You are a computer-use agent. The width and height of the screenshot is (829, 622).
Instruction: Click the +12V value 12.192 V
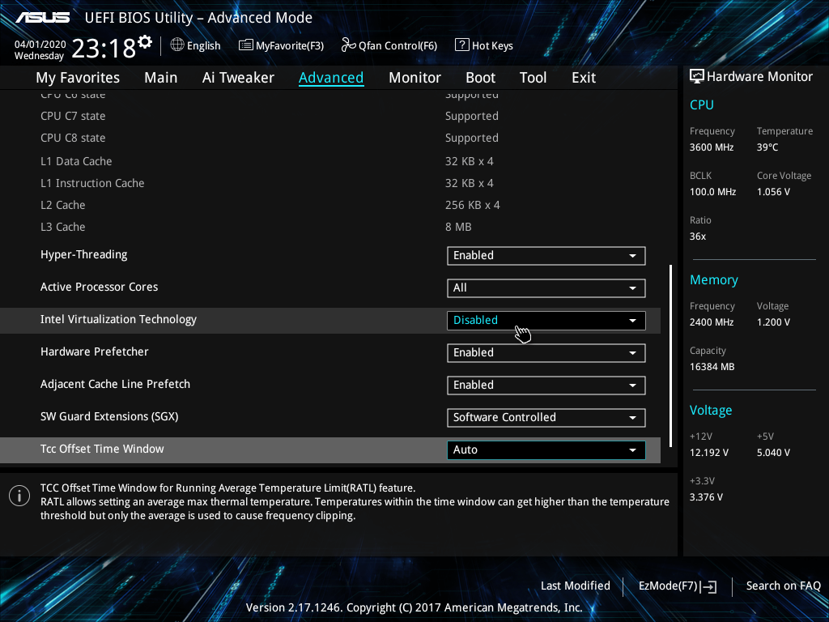click(708, 452)
